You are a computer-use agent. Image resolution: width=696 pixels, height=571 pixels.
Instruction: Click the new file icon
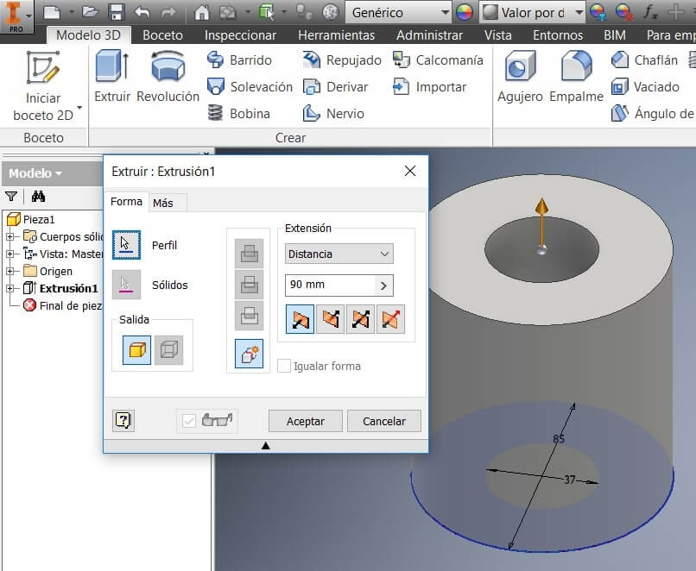(x=52, y=12)
